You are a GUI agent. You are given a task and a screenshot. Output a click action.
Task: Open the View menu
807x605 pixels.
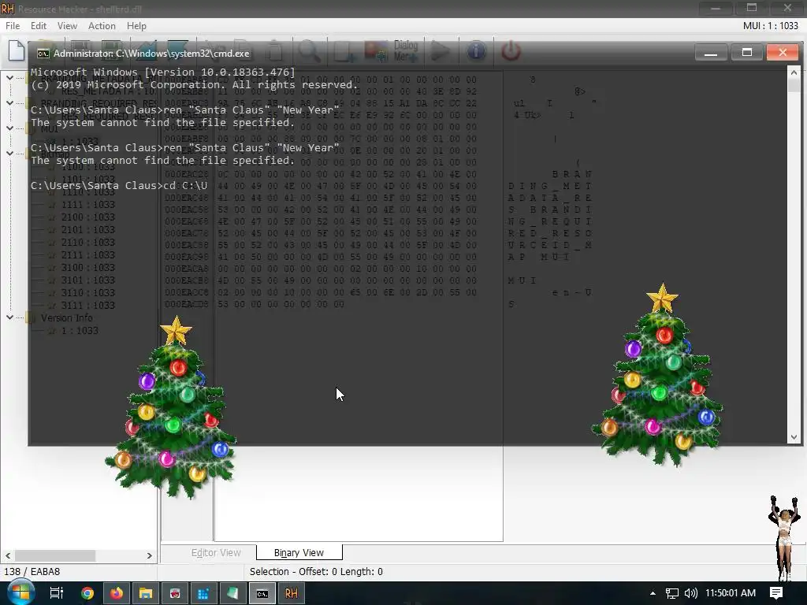(67, 26)
